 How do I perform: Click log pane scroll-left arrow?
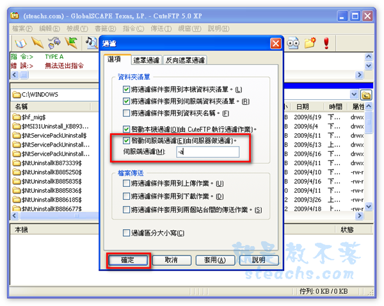[15, 74]
